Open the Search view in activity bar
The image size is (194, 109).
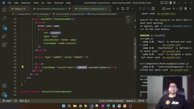pyautogui.click(x=4, y=18)
